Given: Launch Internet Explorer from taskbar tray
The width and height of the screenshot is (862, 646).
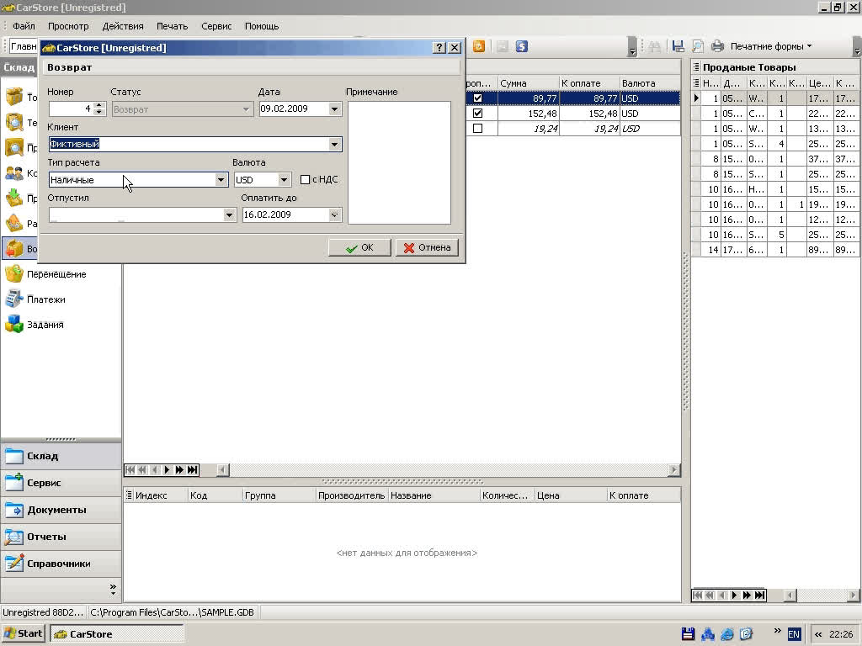Looking at the screenshot, I should coord(726,634).
